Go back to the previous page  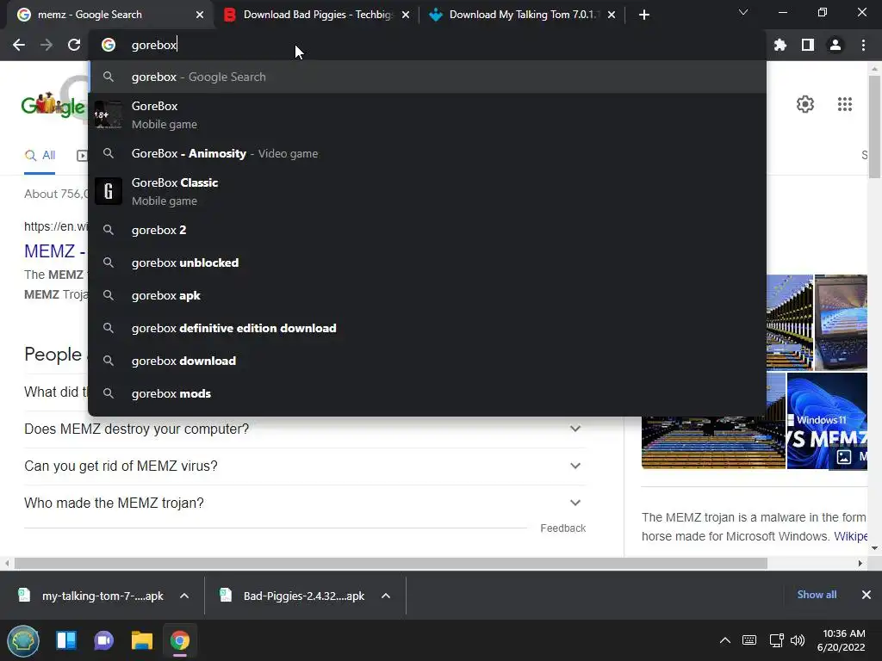[x=19, y=45]
